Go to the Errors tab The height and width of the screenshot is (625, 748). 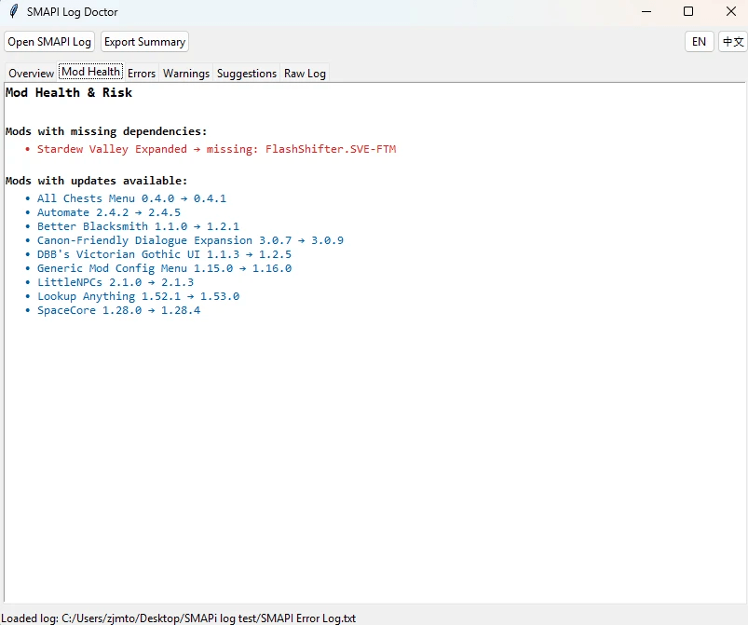pos(142,74)
